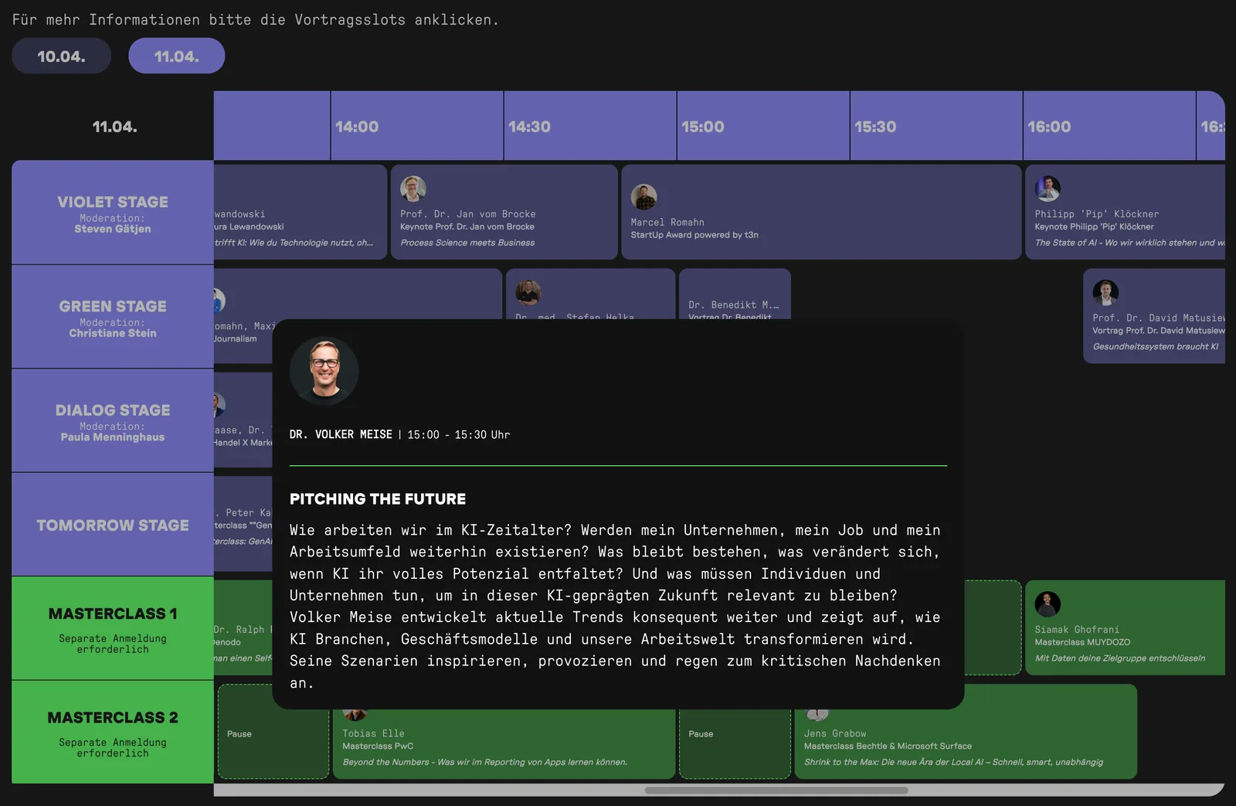Click the first Pause slot in Masterclass 2
Image resolution: width=1236 pixels, height=806 pixels.
(273, 732)
